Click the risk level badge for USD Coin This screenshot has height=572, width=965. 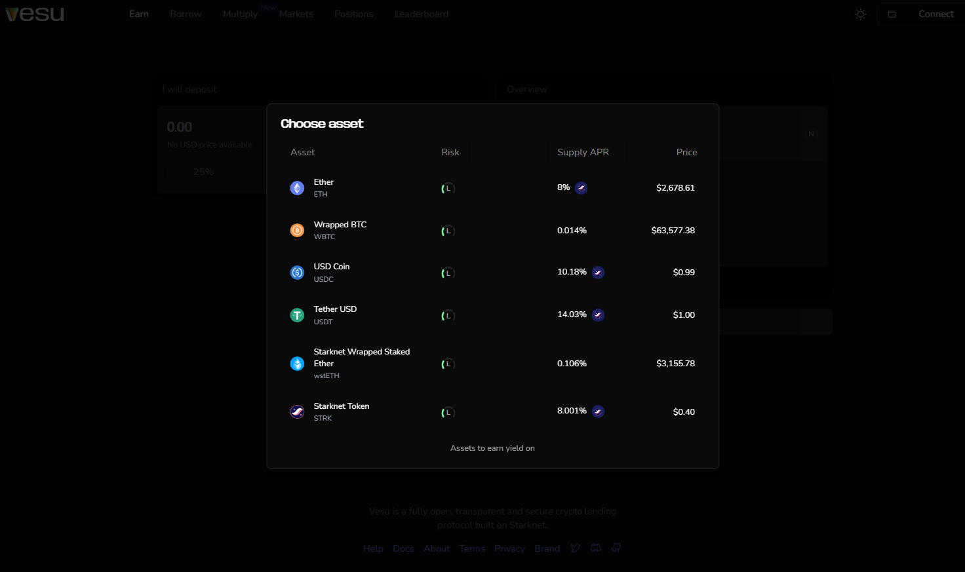pyautogui.click(x=448, y=273)
